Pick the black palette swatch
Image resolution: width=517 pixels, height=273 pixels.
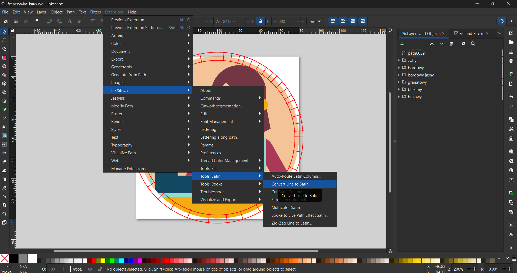pos(14,258)
